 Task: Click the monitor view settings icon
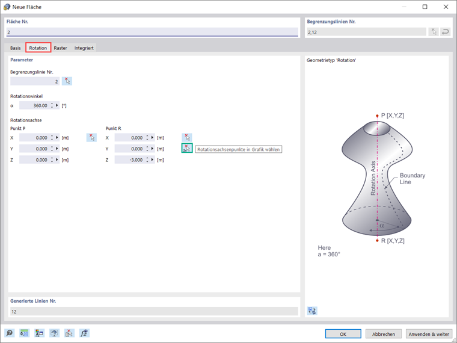tap(54, 333)
